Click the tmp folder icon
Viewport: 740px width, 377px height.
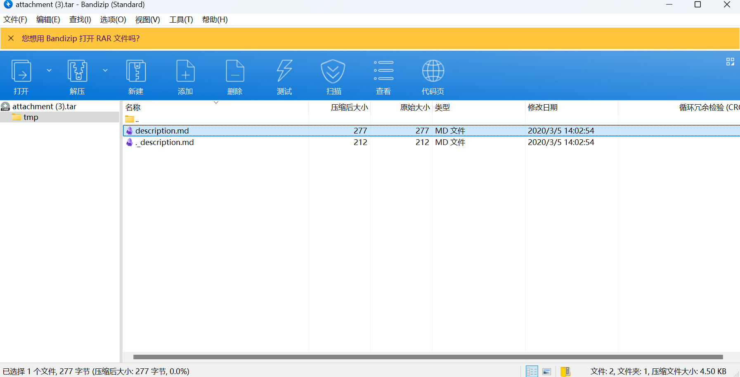tap(17, 117)
